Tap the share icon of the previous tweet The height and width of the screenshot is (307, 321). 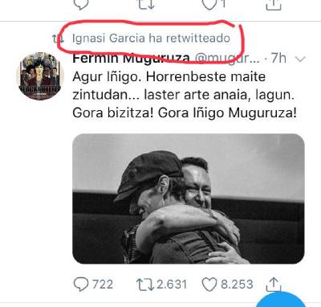pos(274,5)
